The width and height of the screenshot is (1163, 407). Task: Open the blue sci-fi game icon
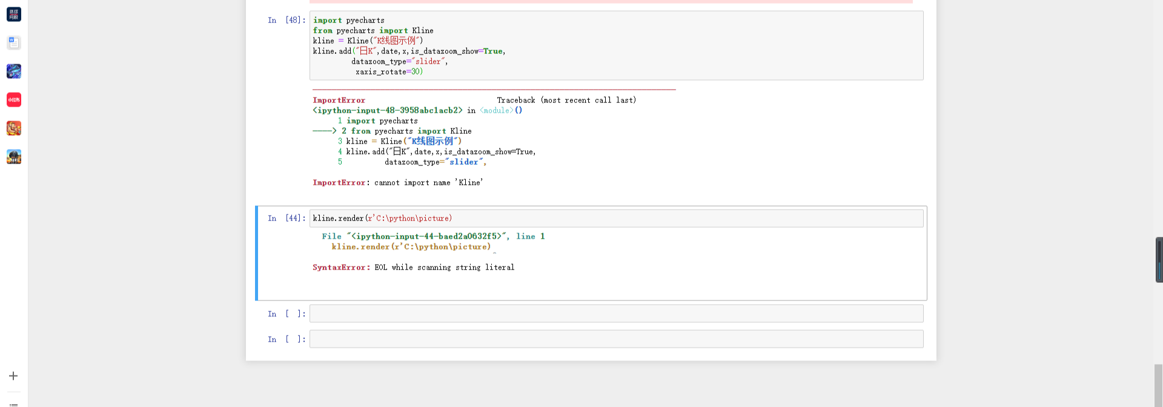click(14, 71)
